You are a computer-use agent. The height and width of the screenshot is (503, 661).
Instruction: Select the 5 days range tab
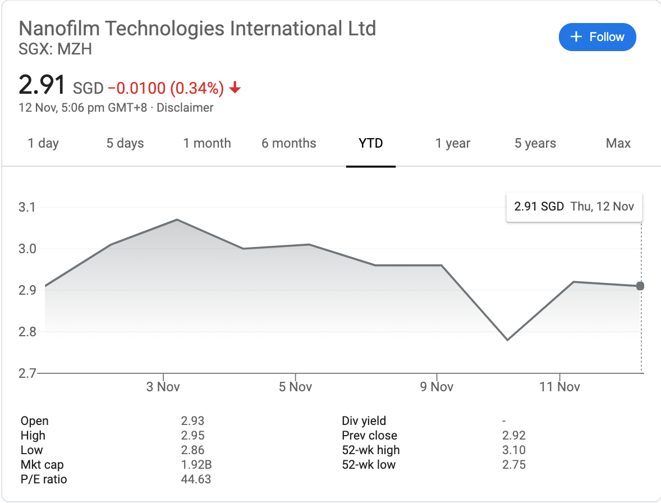(125, 143)
